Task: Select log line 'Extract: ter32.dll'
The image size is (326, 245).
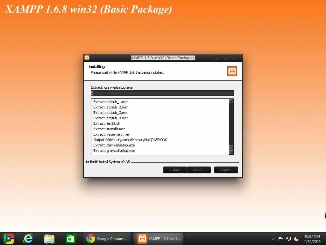Action: pos(106,123)
